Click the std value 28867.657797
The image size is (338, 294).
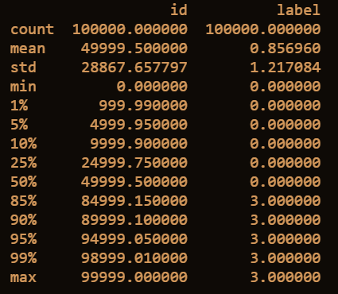click(x=134, y=68)
